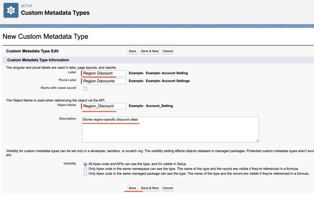Click the SETUP breadcrumb label
The width and height of the screenshot is (314, 197).
coord(27,6)
